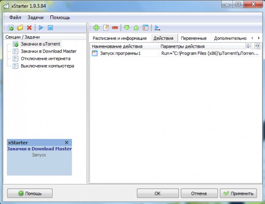Click the Секции / Задачи header

click(45, 37)
